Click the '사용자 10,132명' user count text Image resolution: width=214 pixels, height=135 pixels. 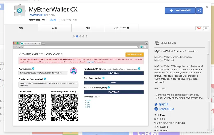[69, 20]
